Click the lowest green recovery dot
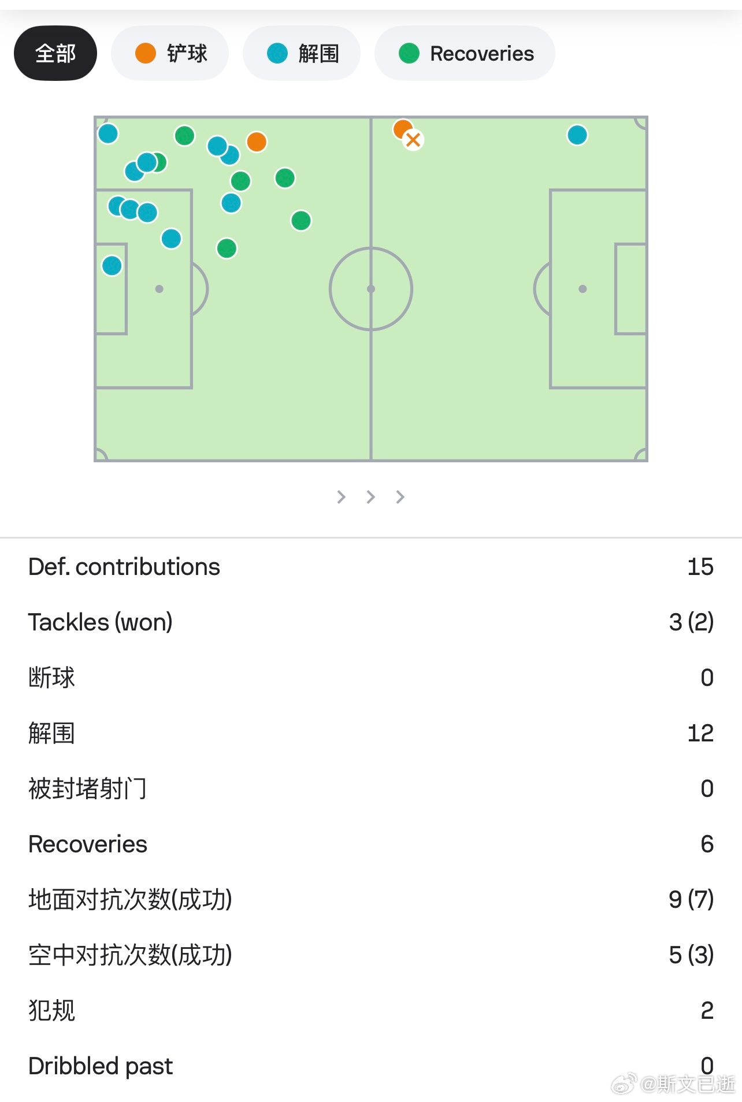This screenshot has width=742, height=1102. (227, 248)
